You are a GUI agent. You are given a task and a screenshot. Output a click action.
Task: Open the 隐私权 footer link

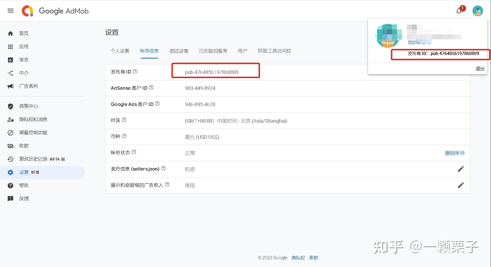point(298,258)
